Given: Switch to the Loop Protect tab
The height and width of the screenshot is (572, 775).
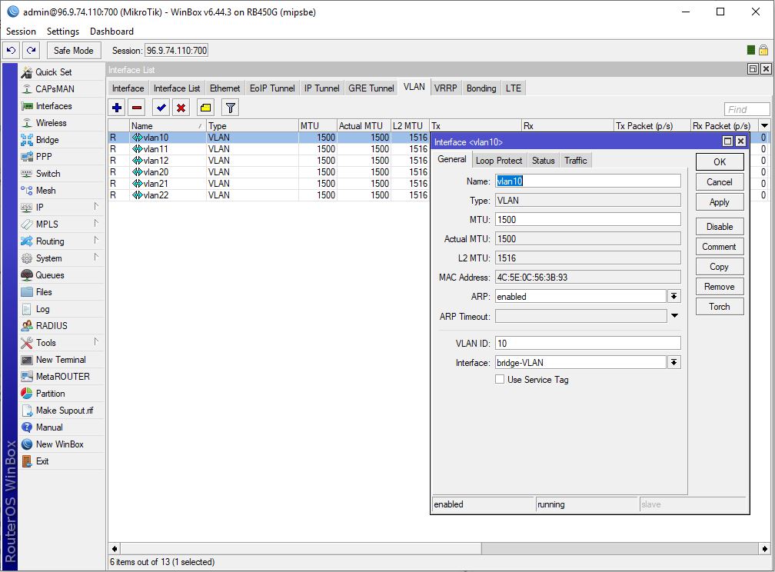Looking at the screenshot, I should pos(499,160).
